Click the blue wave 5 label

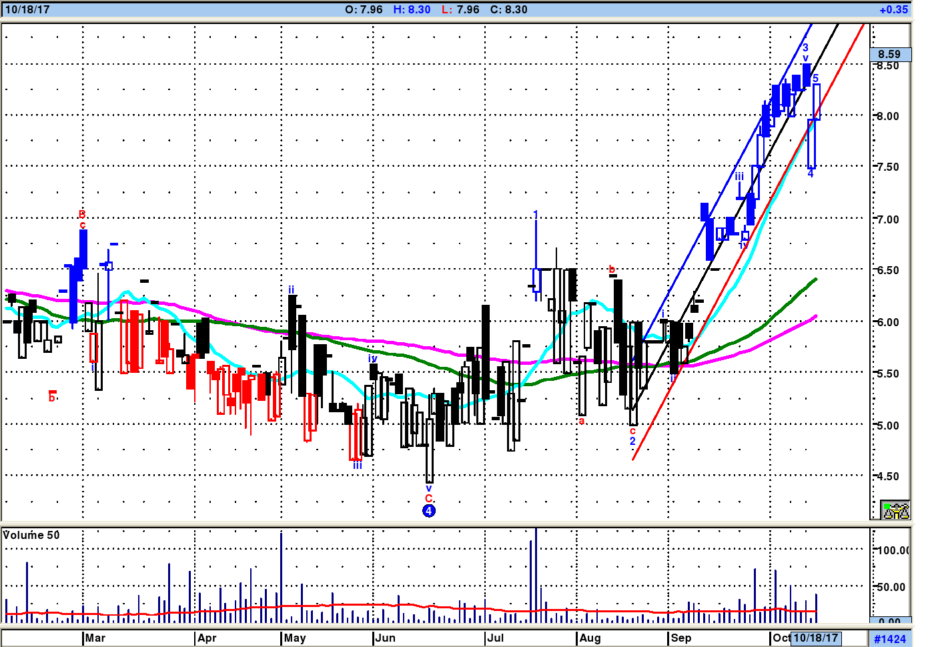(x=815, y=79)
